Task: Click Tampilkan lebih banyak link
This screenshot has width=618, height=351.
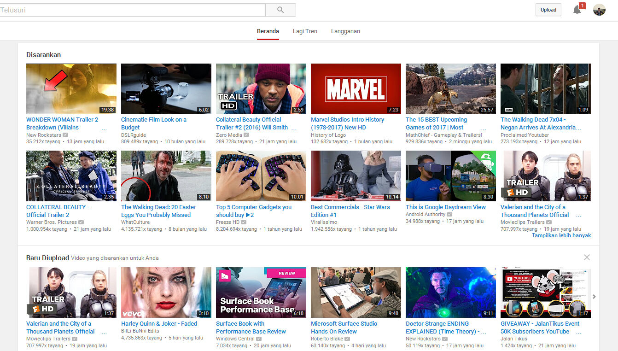Action: (x=561, y=235)
